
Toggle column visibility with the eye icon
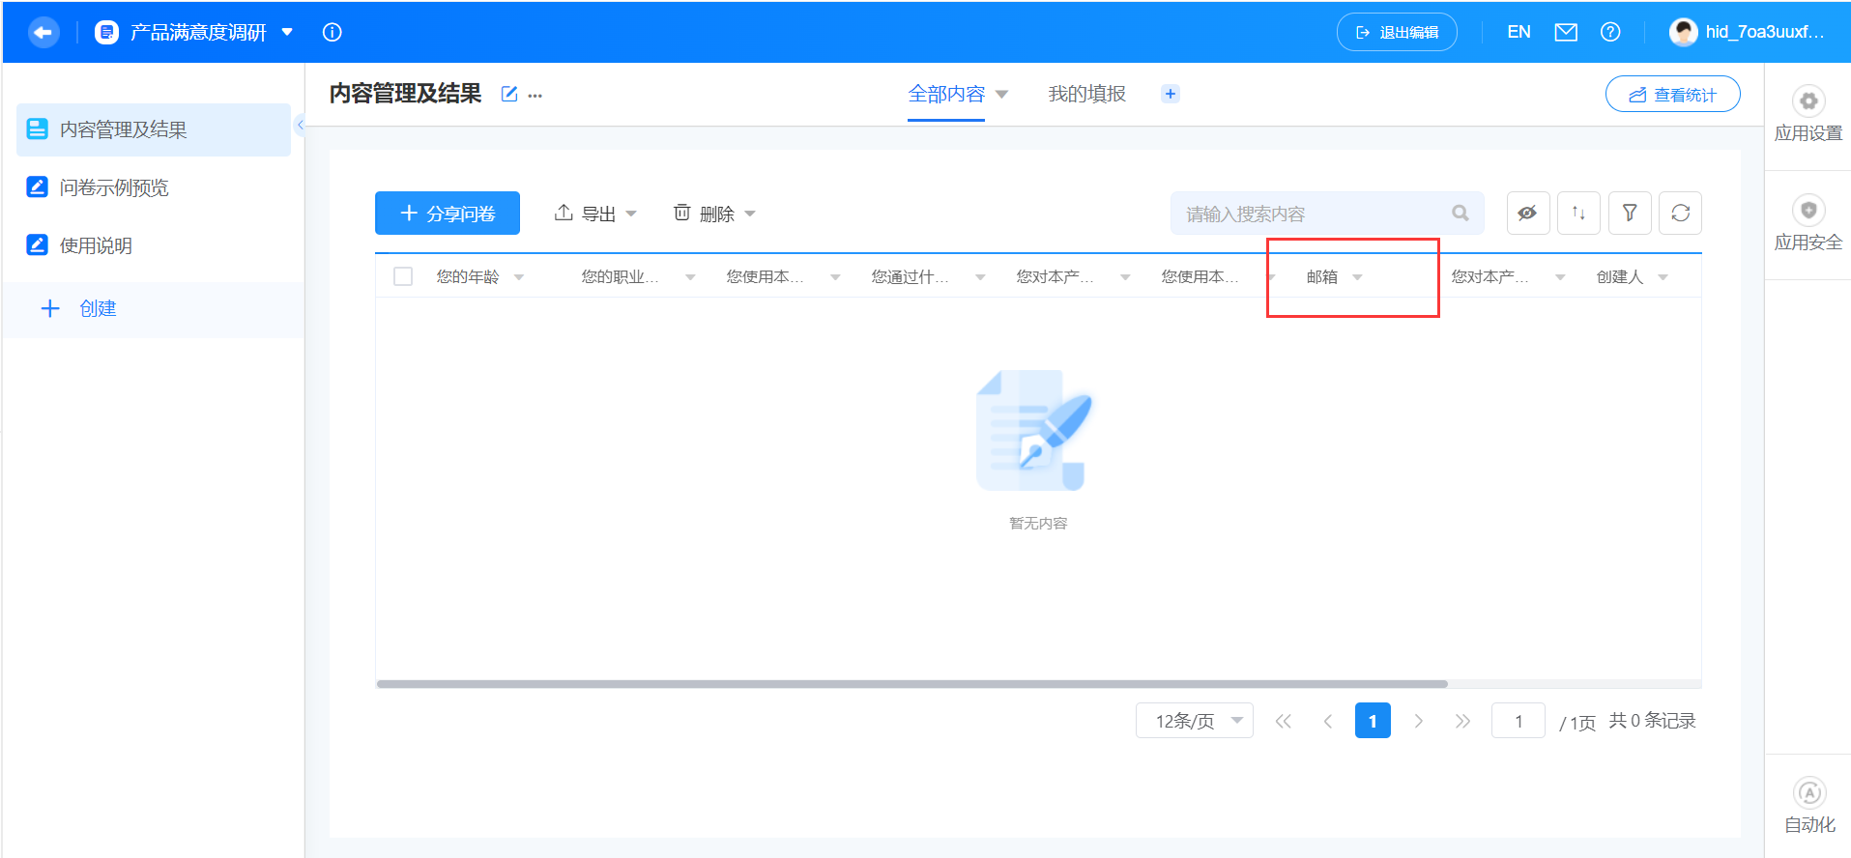pos(1528,213)
